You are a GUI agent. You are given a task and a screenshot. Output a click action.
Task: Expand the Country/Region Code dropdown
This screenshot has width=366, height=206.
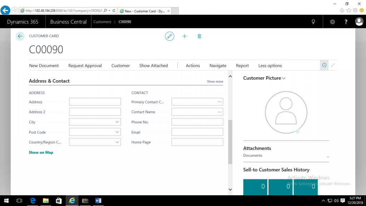point(117,142)
